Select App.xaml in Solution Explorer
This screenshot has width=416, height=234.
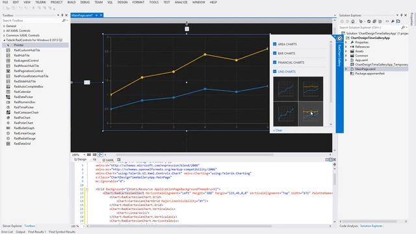point(361,60)
